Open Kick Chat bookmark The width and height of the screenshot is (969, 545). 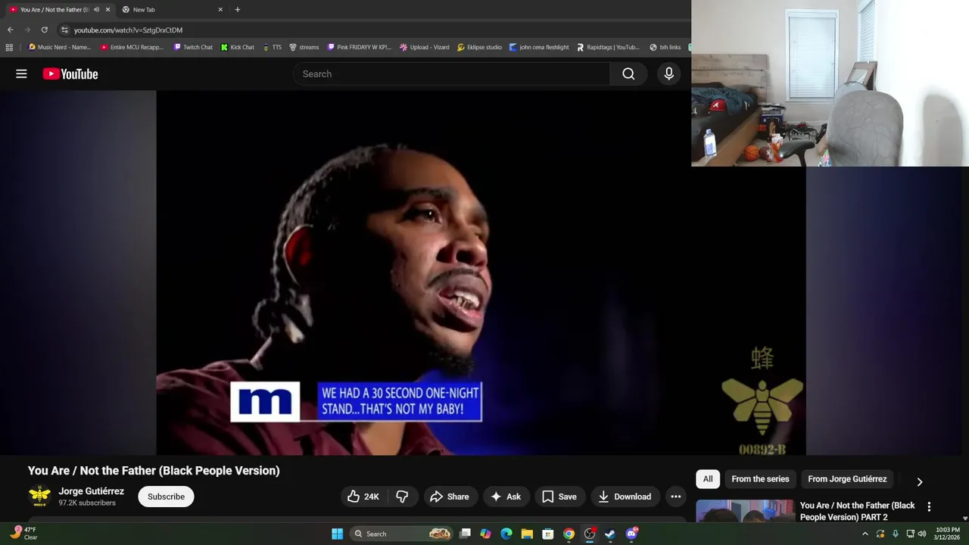[x=238, y=47]
